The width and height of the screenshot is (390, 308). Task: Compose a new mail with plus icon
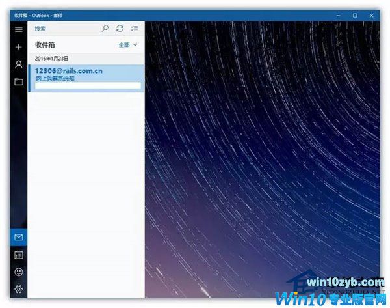[x=19, y=47]
